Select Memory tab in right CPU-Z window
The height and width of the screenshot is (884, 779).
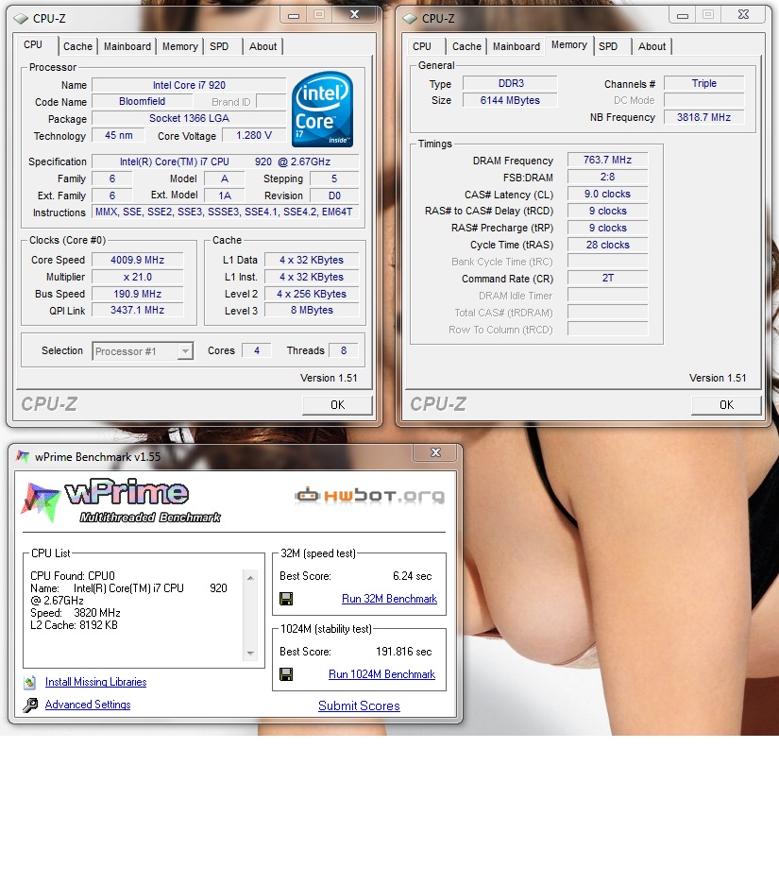click(569, 44)
